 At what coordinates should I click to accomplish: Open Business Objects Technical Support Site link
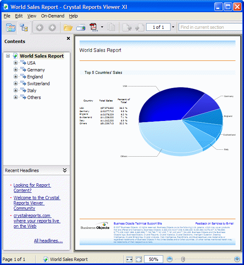pos(138,224)
